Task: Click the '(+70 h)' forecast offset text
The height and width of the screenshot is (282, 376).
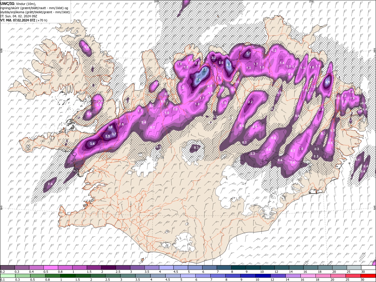Action: (41, 20)
